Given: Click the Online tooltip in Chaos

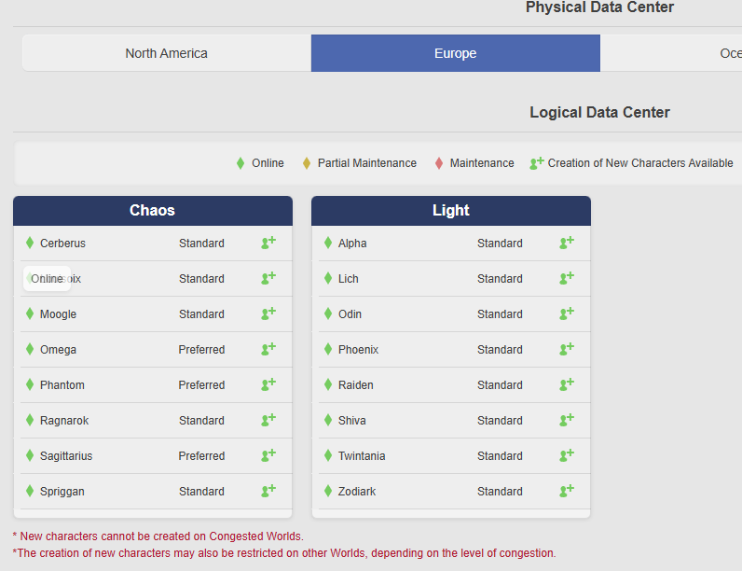Looking at the screenshot, I should coord(47,278).
